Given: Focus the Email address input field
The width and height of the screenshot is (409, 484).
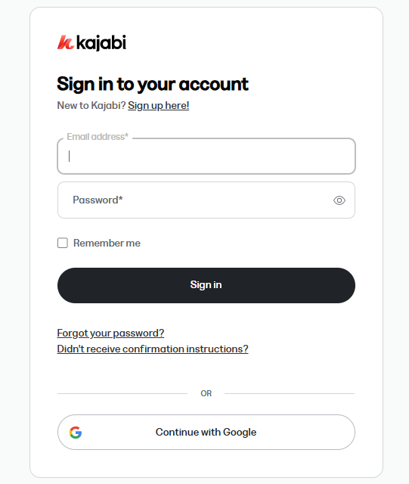Looking at the screenshot, I should [x=206, y=157].
